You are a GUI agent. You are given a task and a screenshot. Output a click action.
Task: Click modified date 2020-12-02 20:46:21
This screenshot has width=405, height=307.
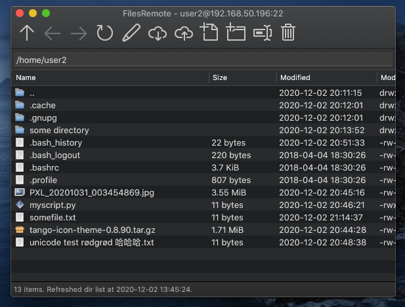(x=322, y=205)
